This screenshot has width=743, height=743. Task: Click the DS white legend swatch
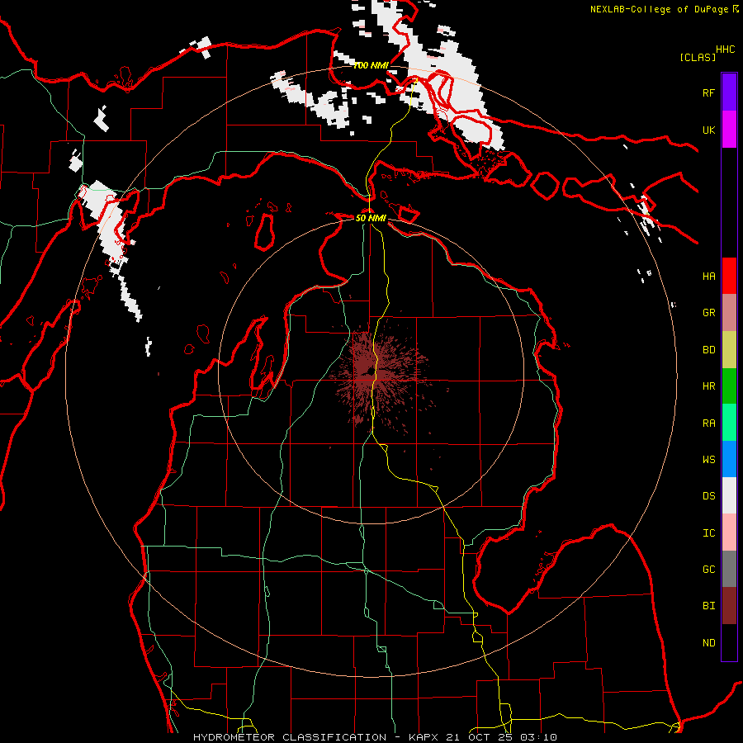pyautogui.click(x=729, y=495)
